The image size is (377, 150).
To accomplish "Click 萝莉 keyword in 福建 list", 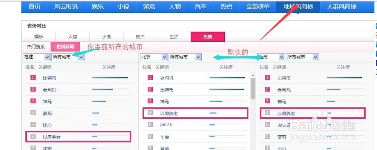I will click(48, 113).
